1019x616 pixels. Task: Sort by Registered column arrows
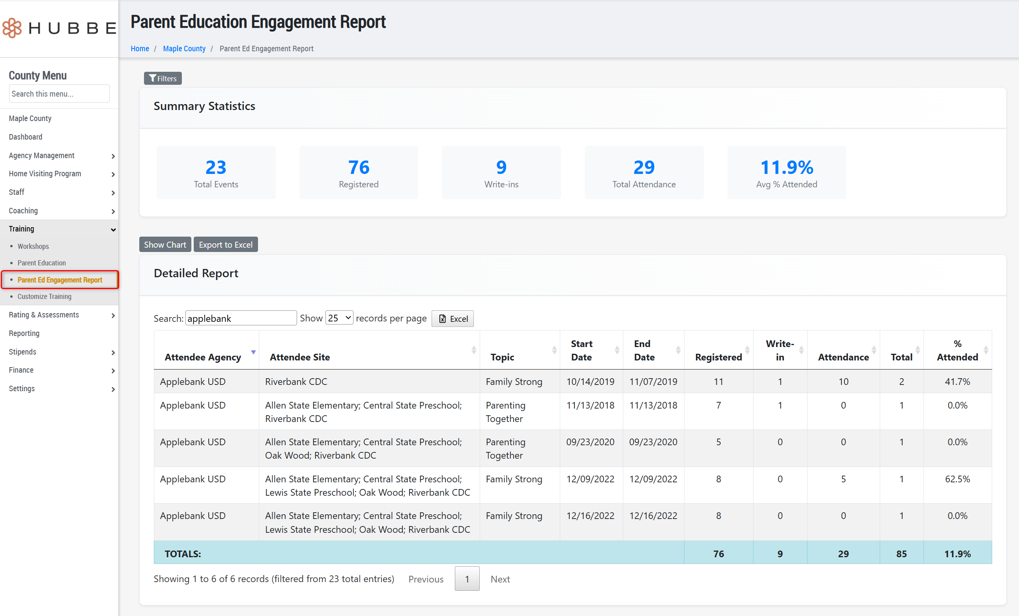click(x=747, y=350)
